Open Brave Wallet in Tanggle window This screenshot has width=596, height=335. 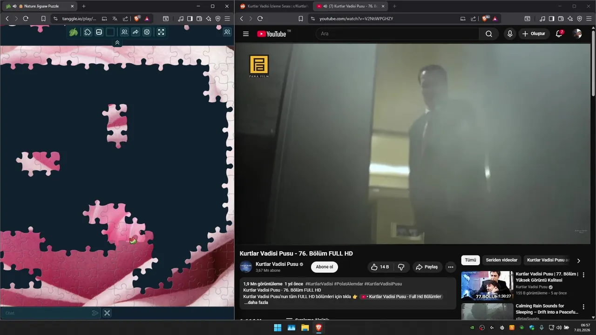pos(199,19)
